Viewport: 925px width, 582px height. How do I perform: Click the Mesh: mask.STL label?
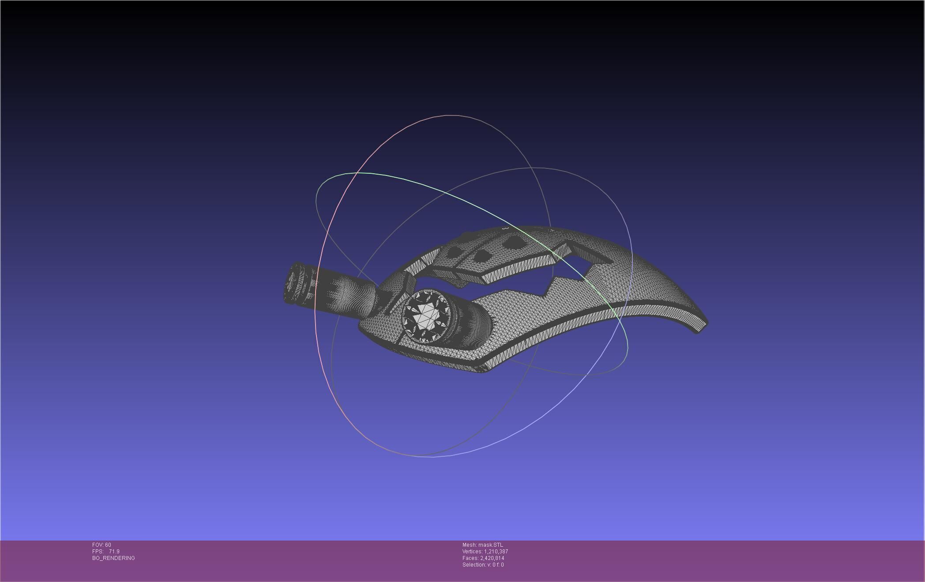tap(482, 545)
